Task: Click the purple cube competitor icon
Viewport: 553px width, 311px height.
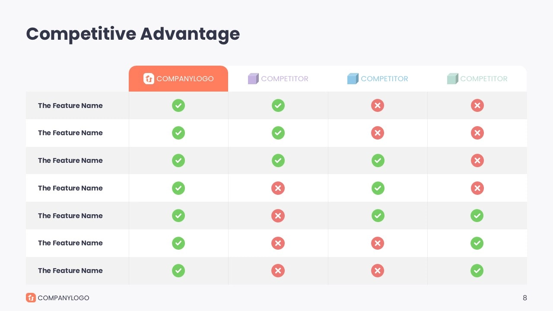Action: click(x=253, y=79)
